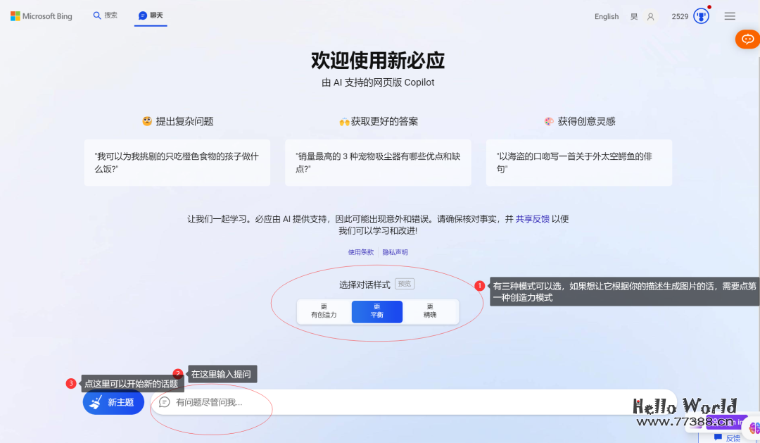Click the orange feedback bubble on the right edge
760x443 pixels.
[747, 39]
